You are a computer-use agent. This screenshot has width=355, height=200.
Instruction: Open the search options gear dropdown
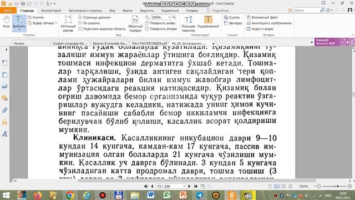tap(329, 10)
